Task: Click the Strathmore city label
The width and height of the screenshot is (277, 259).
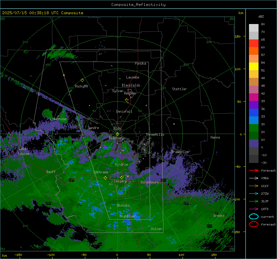Action: click(150, 182)
